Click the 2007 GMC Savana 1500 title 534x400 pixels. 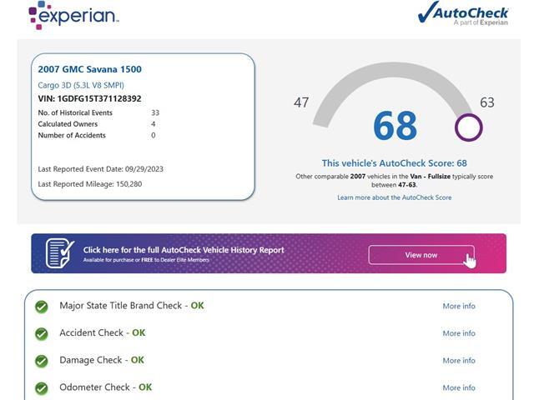pyautogui.click(x=89, y=69)
